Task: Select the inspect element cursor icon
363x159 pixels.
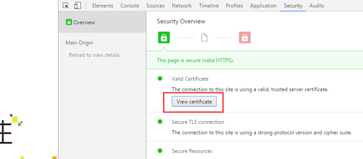Action: point(66,6)
